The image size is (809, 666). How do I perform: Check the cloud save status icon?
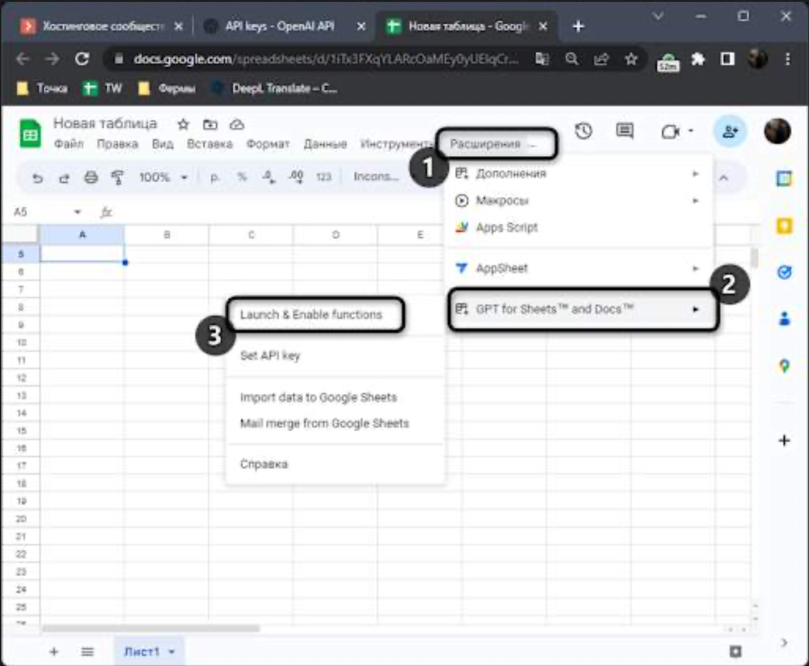(237, 124)
